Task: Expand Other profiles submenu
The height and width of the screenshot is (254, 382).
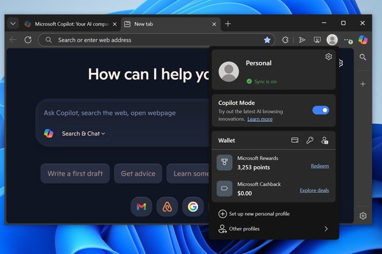Action: [x=274, y=229]
